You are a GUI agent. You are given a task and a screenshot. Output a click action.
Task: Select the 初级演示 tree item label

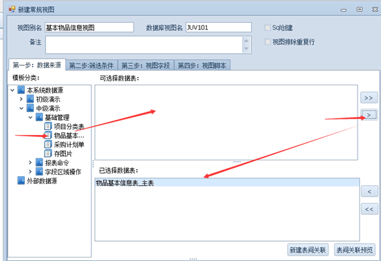(x=48, y=99)
